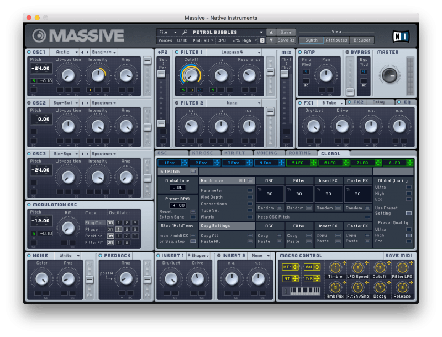Image resolution: width=442 pixels, height=337 pixels.
Task: Toggle OSC2 power button
Action: [29, 103]
